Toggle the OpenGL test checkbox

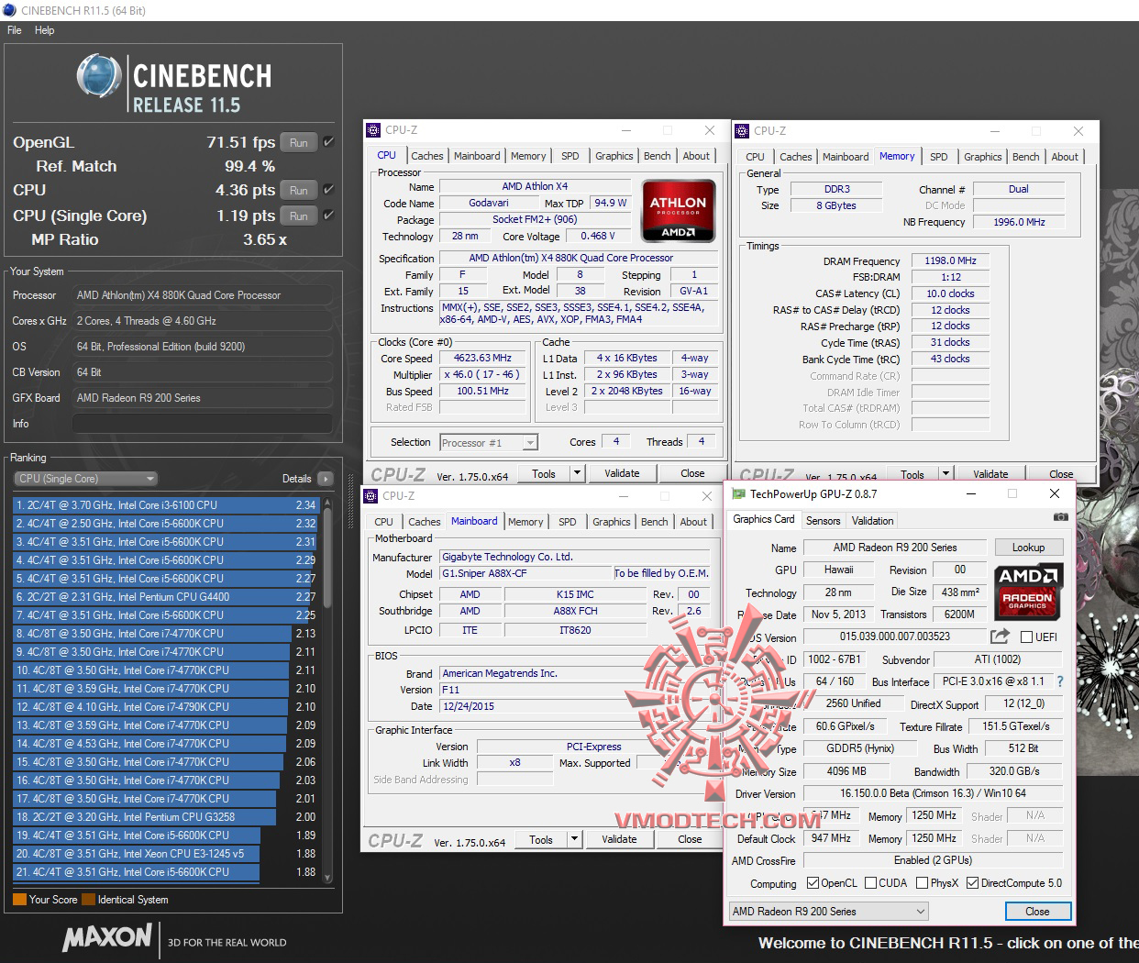pos(328,142)
